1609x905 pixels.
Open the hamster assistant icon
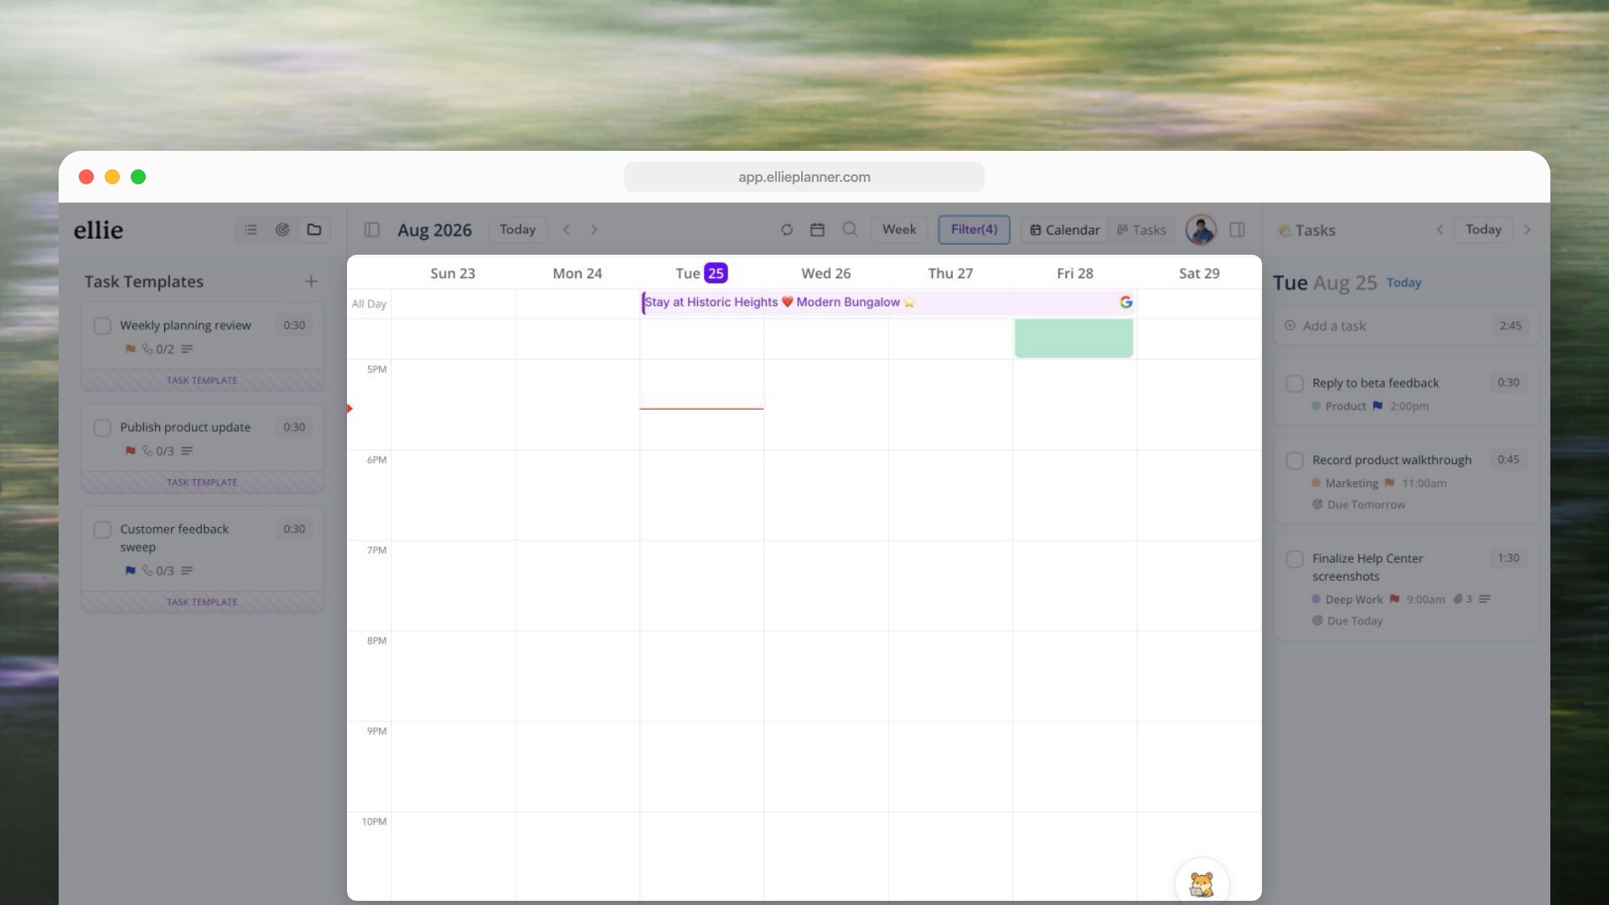1202,883
